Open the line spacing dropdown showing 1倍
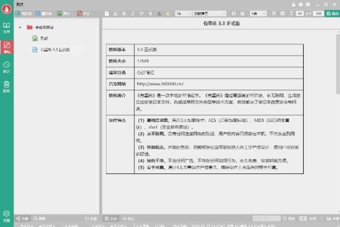Screen dimensions: 340x227 pyautogui.click(x=258, y=14)
